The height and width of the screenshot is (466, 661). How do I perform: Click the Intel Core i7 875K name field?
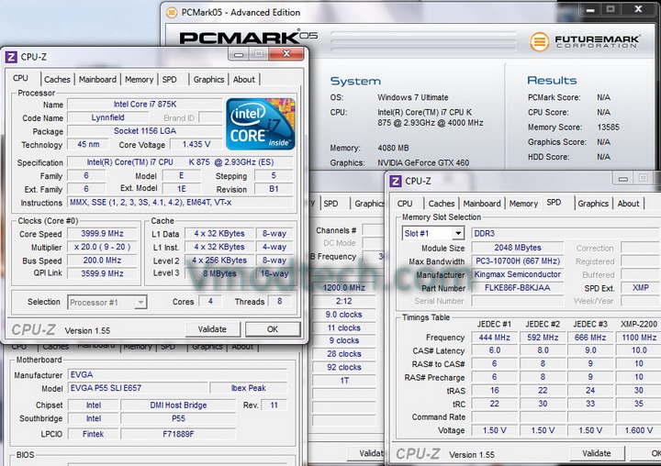145,104
